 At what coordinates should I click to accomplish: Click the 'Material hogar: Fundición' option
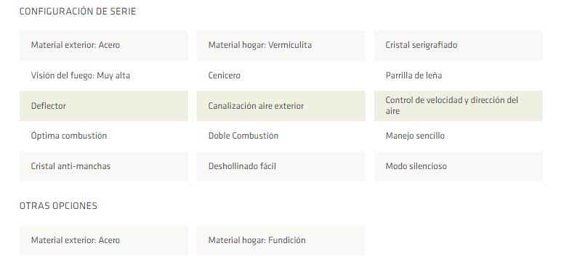click(281, 240)
